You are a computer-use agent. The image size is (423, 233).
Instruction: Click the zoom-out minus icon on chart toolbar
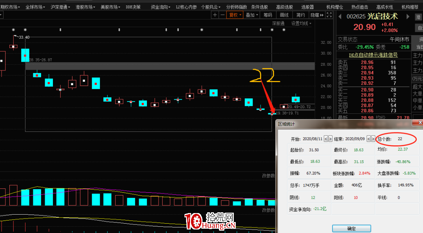(222, 15)
